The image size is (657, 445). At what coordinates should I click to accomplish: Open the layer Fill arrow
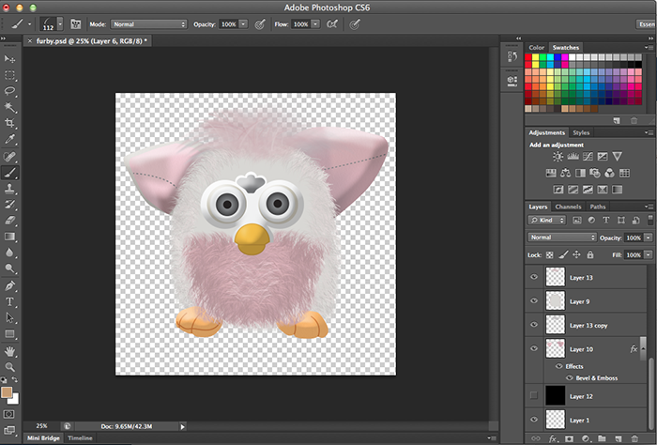pos(649,254)
